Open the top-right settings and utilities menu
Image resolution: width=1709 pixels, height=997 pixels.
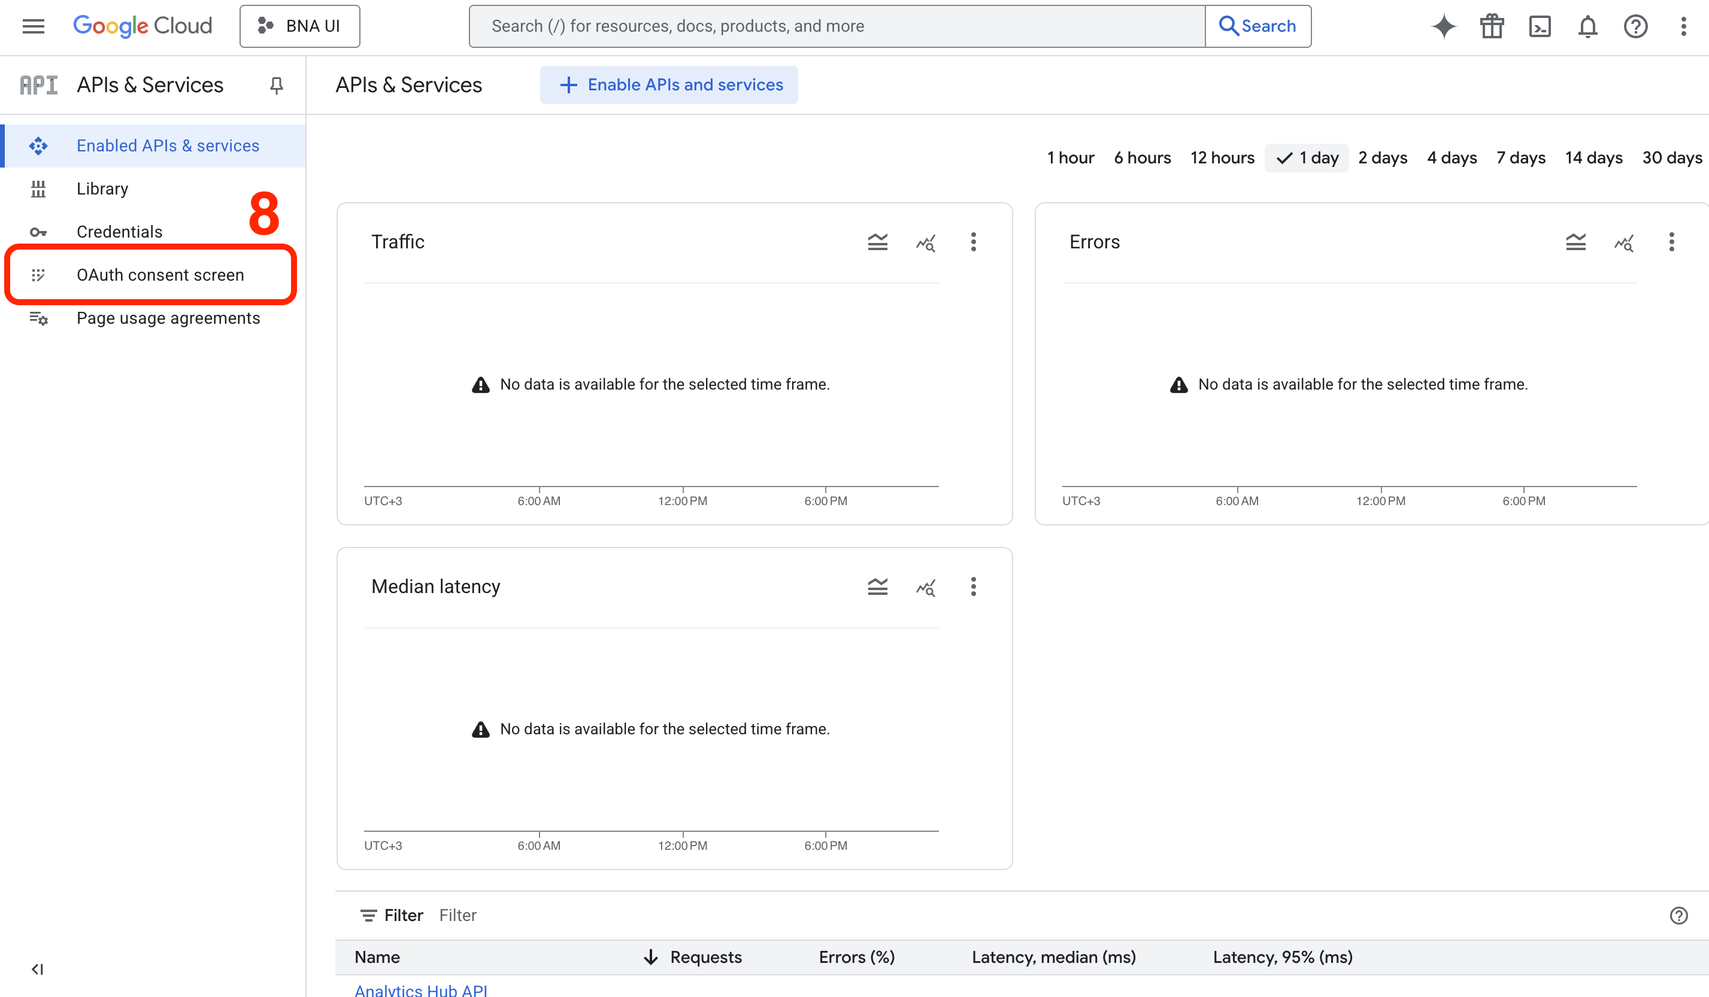pos(1683,26)
